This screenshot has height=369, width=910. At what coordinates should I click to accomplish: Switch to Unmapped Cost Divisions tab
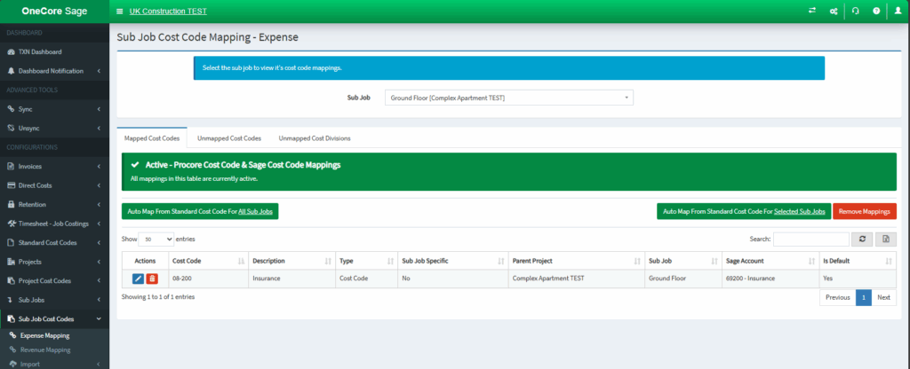point(314,138)
